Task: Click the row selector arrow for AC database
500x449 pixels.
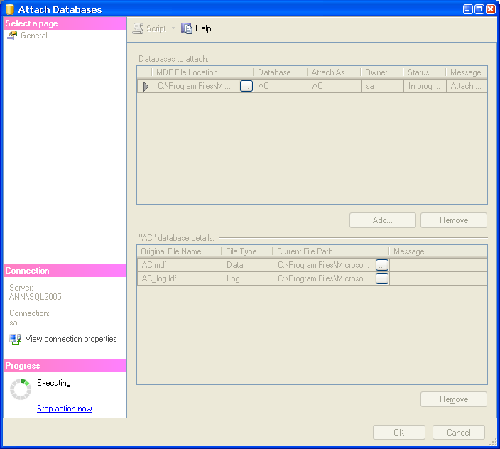Action: [x=146, y=87]
